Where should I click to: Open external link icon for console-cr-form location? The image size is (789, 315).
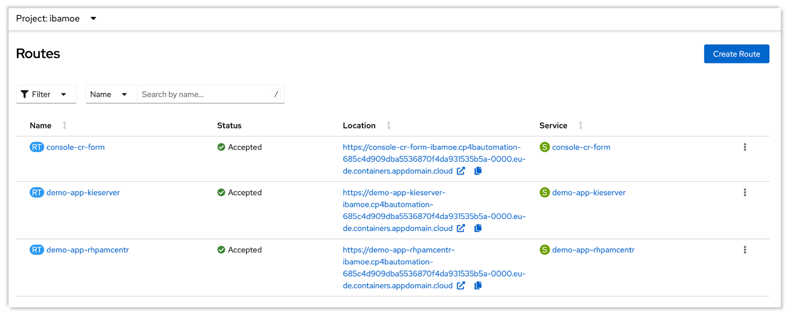[x=461, y=171]
